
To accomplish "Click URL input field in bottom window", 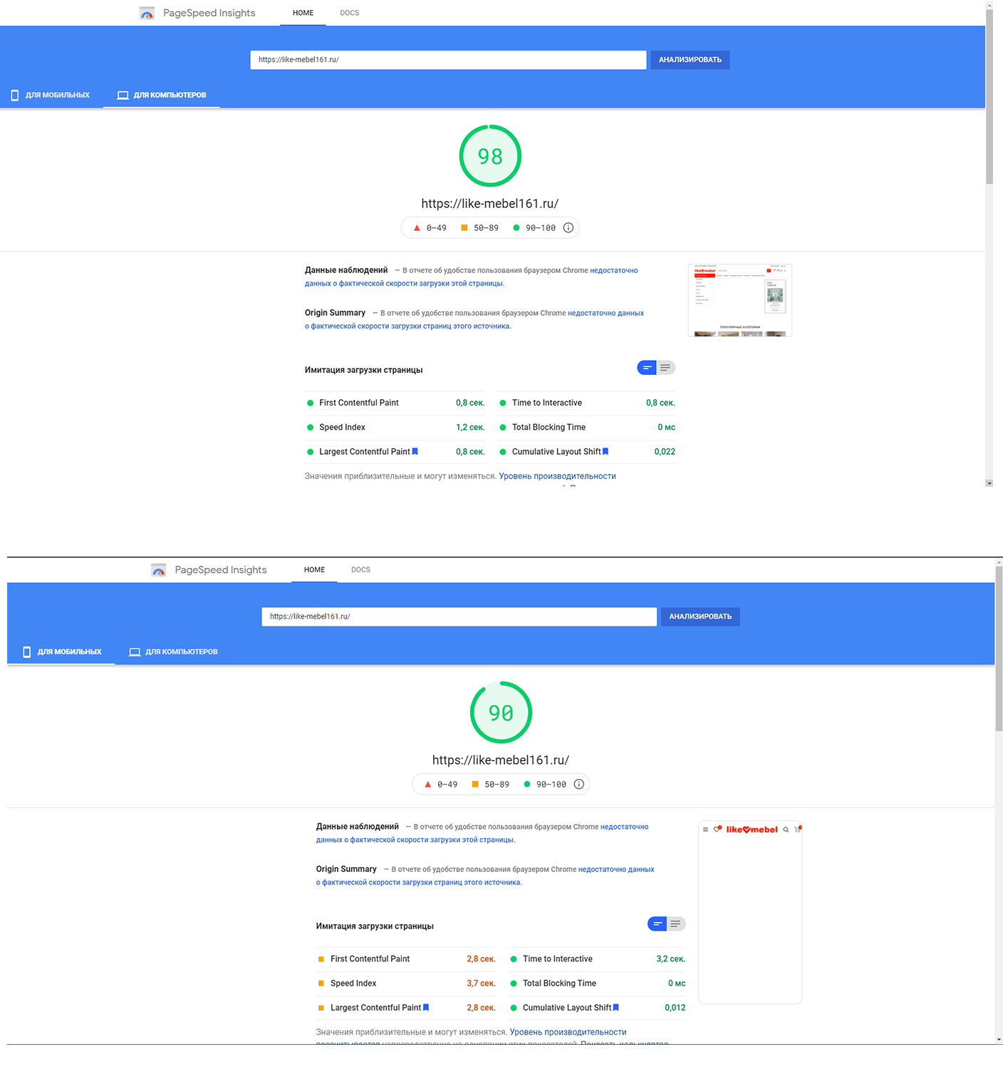I will click(x=459, y=616).
